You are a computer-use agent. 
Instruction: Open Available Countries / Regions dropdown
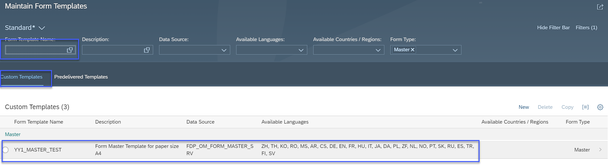point(378,50)
